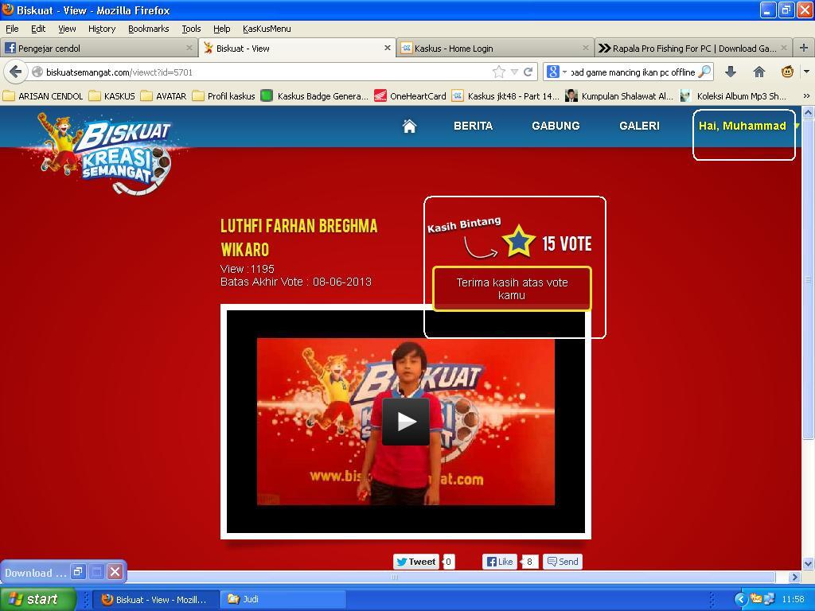
Task: Open the File menu
Action: [12, 29]
